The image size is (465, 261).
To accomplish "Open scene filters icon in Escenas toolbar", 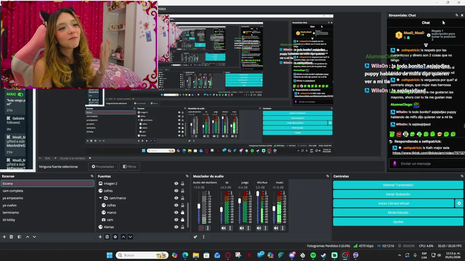I will tap(19, 237).
